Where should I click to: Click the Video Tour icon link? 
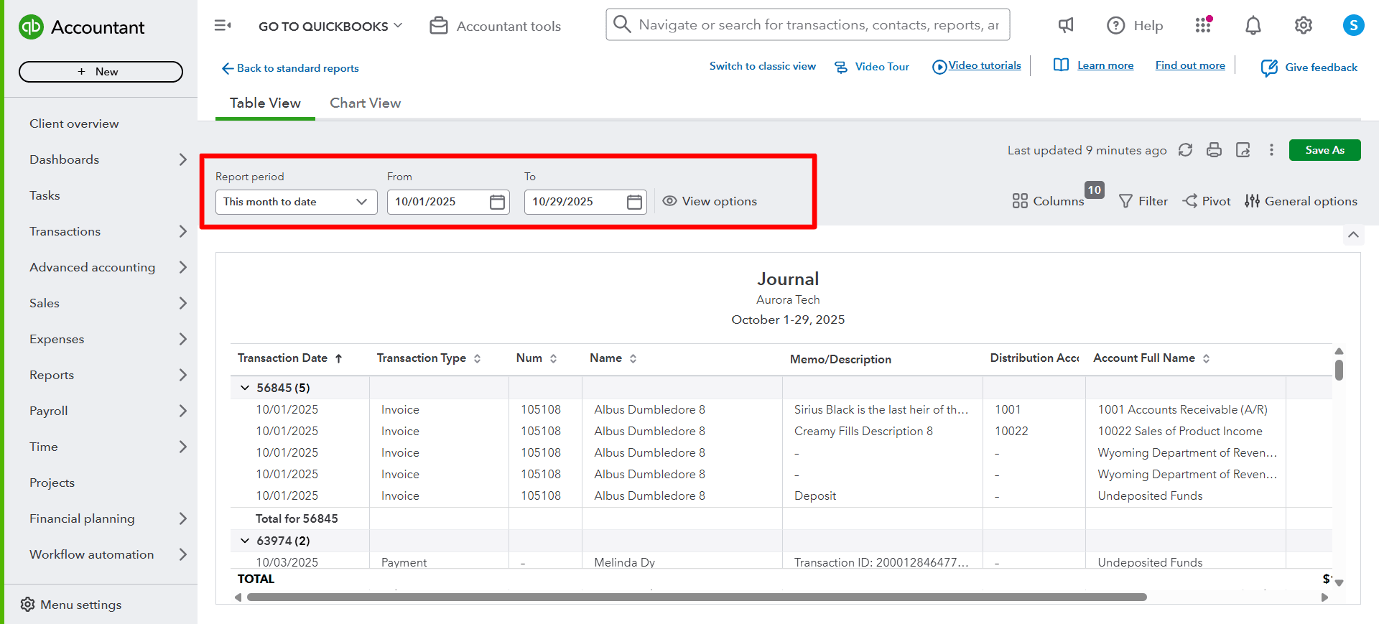coord(871,67)
